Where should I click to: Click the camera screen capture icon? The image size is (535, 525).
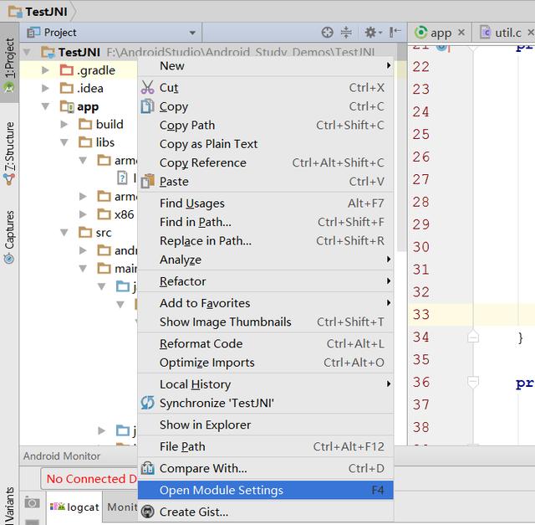[x=32, y=502]
